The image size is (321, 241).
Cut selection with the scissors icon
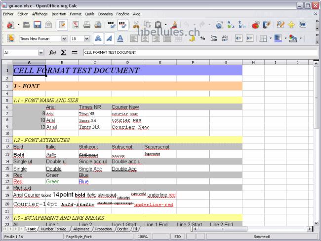136,25
